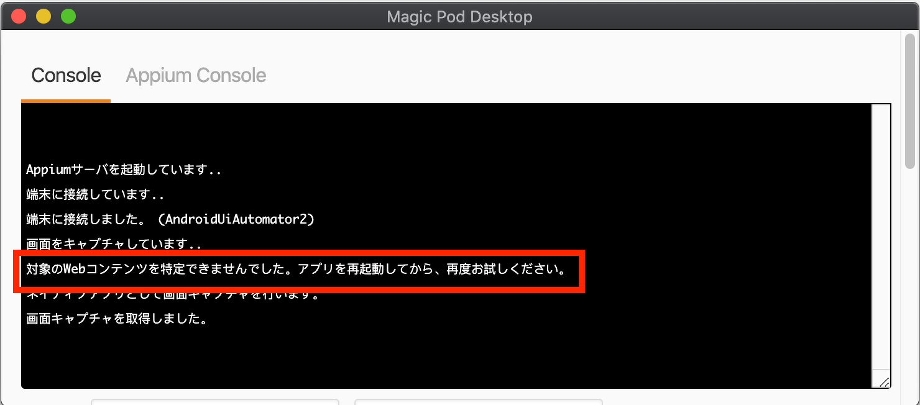This screenshot has height=405, width=920.
Task: Select the Console tab
Action: [x=66, y=76]
